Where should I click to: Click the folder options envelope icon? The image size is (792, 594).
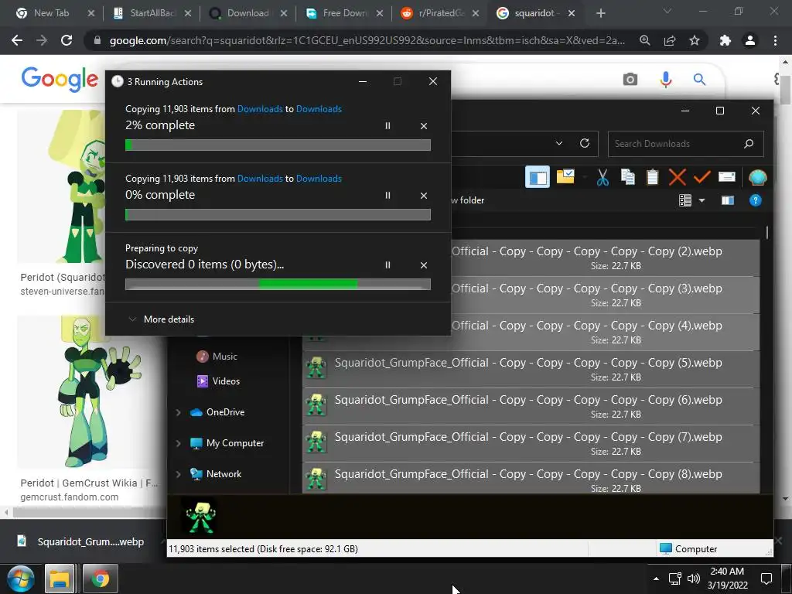[x=565, y=177]
